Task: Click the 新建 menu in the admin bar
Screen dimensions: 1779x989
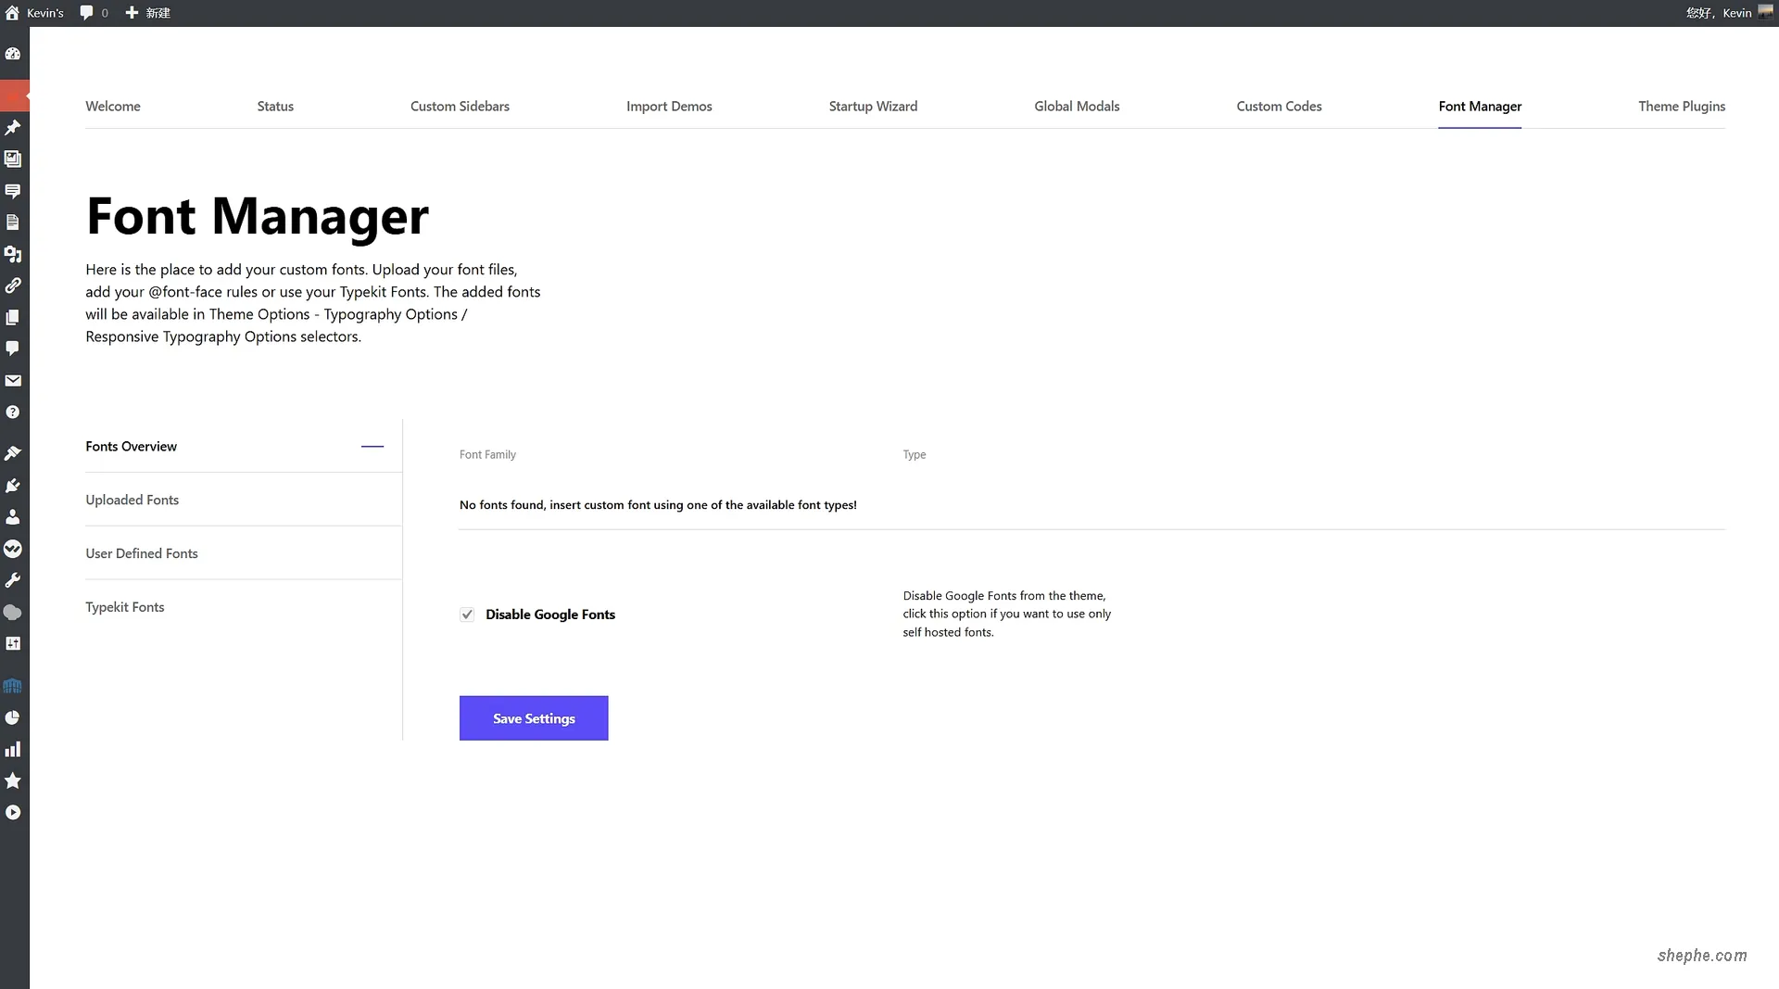Action: point(147,12)
